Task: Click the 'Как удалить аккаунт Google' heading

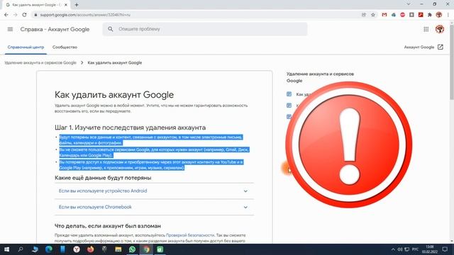Action: tap(114, 95)
